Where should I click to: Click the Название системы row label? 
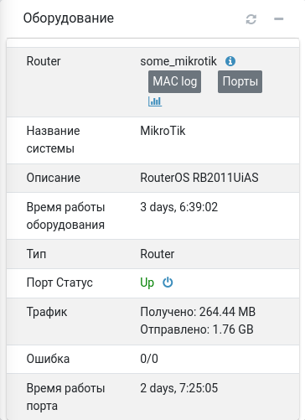[x=53, y=140]
